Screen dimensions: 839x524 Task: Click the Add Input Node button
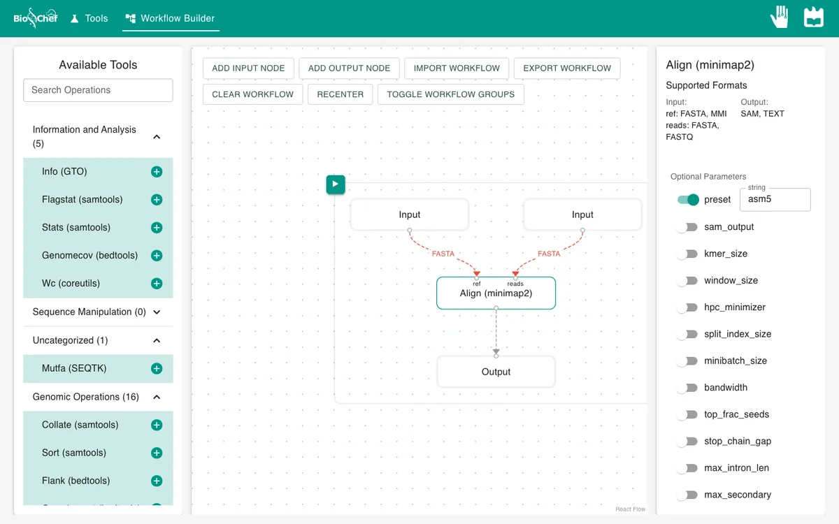248,68
